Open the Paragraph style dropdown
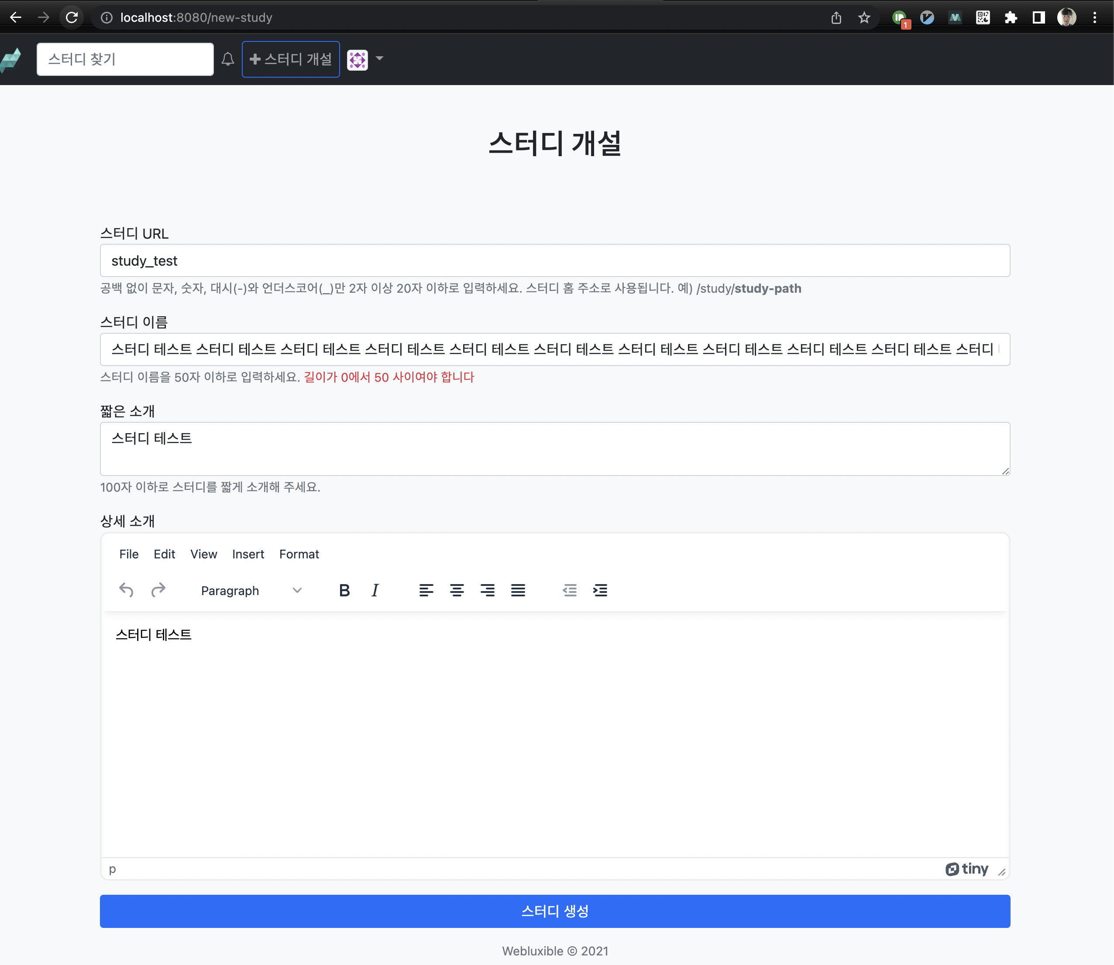This screenshot has height=965, width=1114. click(x=251, y=591)
